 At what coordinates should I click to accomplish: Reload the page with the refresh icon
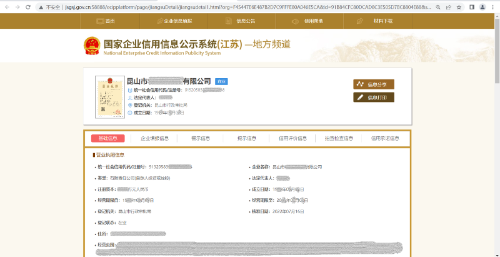29,7
